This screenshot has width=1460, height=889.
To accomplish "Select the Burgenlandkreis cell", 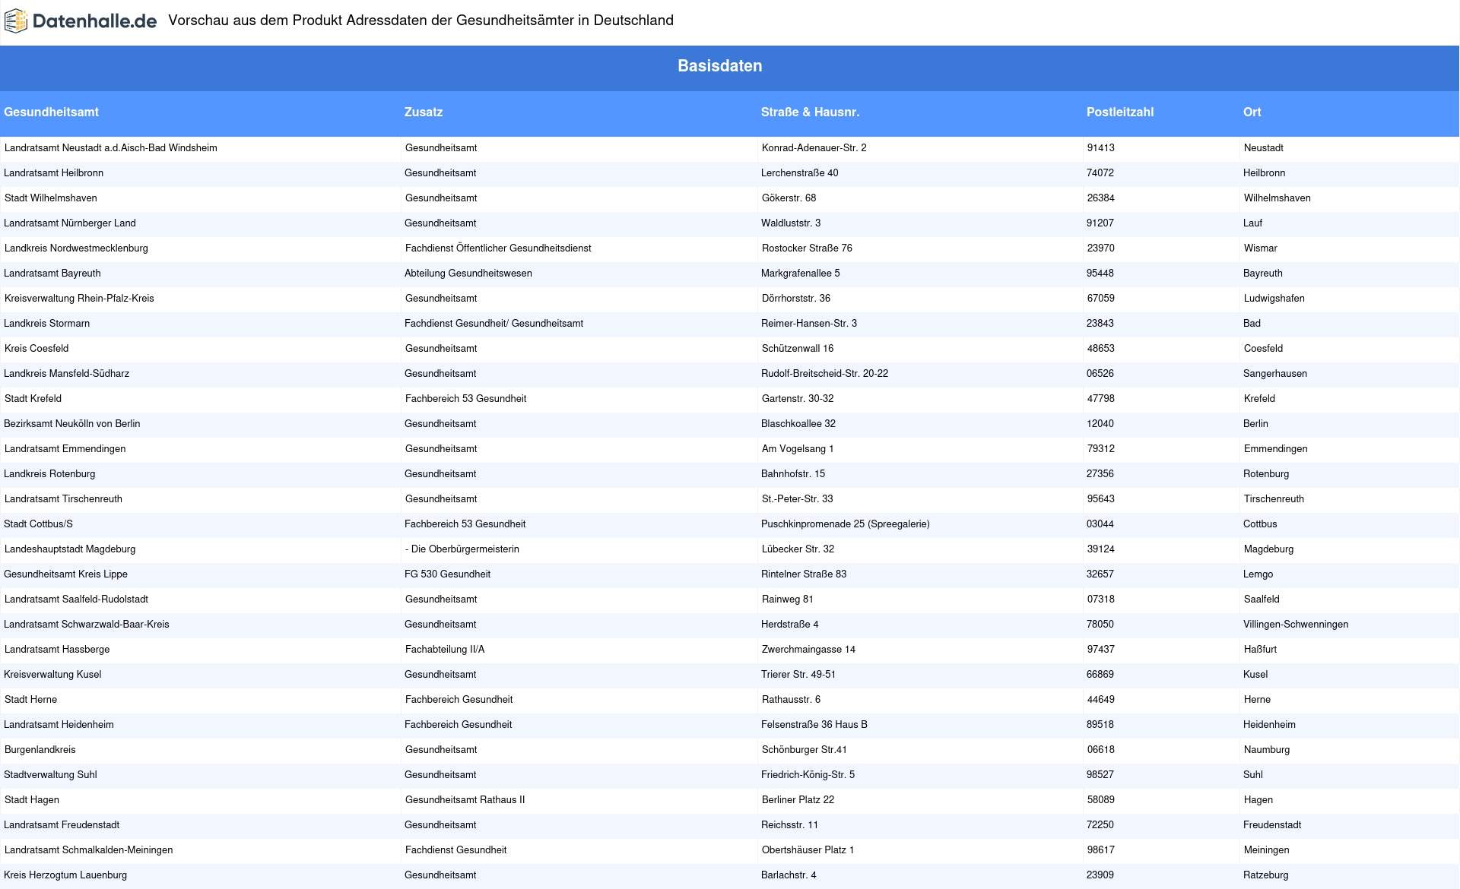I will [x=40, y=750].
